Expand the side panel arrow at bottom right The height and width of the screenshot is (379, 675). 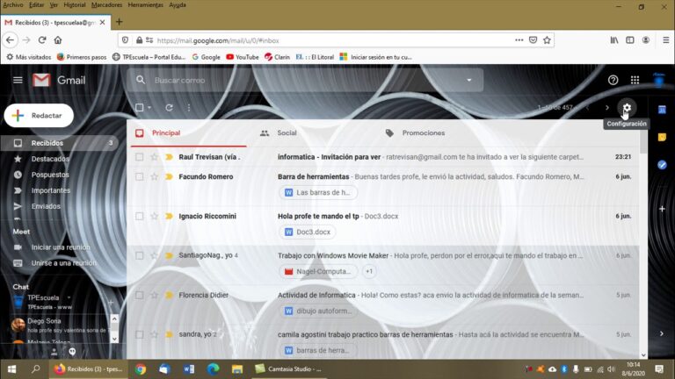pyautogui.click(x=662, y=333)
